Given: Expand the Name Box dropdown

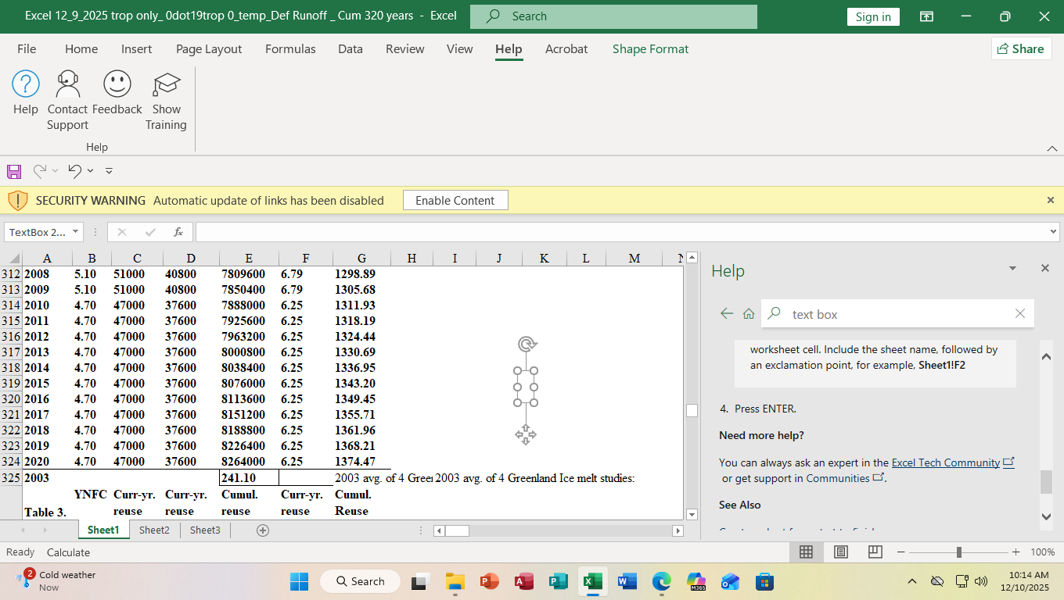Looking at the screenshot, I should point(75,232).
